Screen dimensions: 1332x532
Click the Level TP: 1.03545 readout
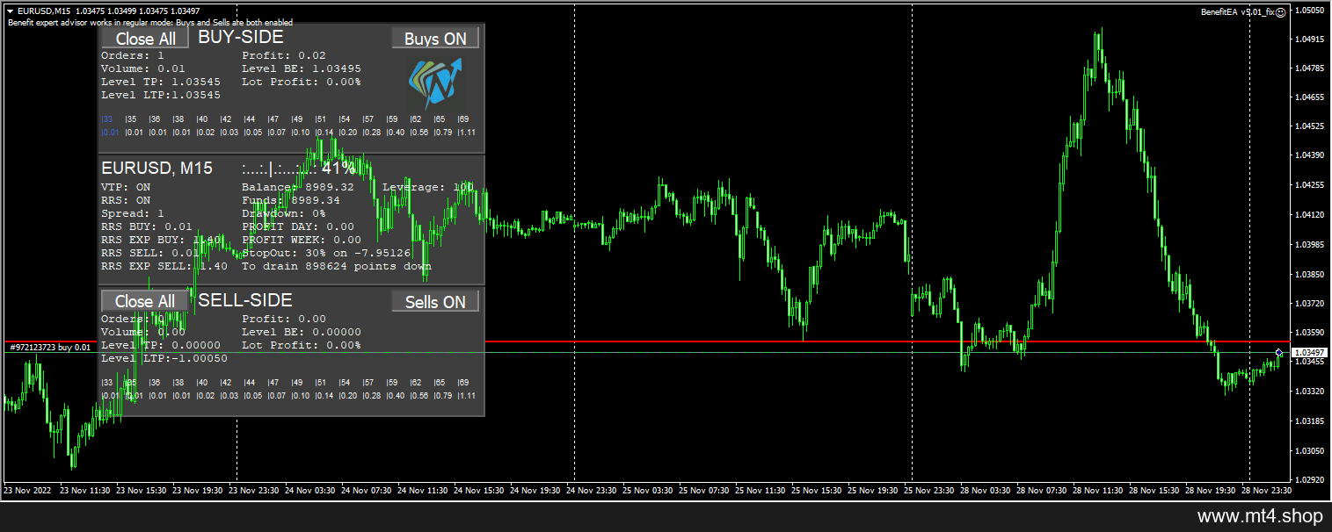161,82
